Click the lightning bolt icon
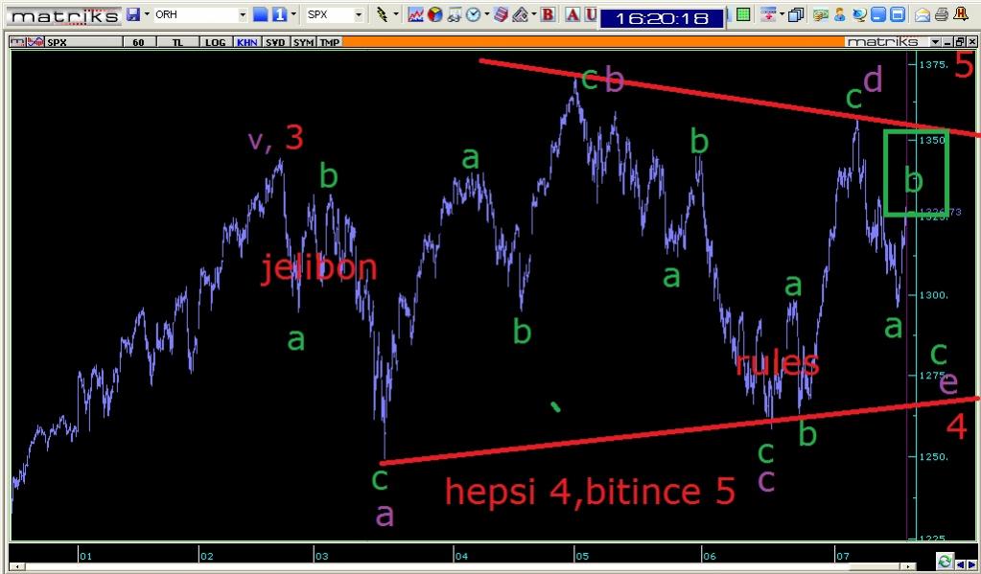The height and width of the screenshot is (574, 981). click(383, 14)
